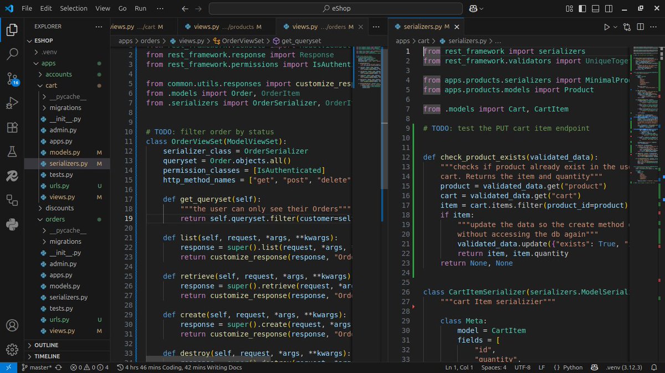
Task: Change indentation via Spaces: 4
Action: (x=494, y=367)
